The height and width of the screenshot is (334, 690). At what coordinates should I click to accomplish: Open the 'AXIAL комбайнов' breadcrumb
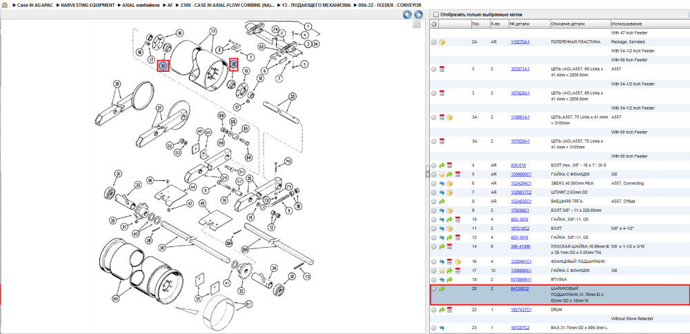click(x=141, y=6)
